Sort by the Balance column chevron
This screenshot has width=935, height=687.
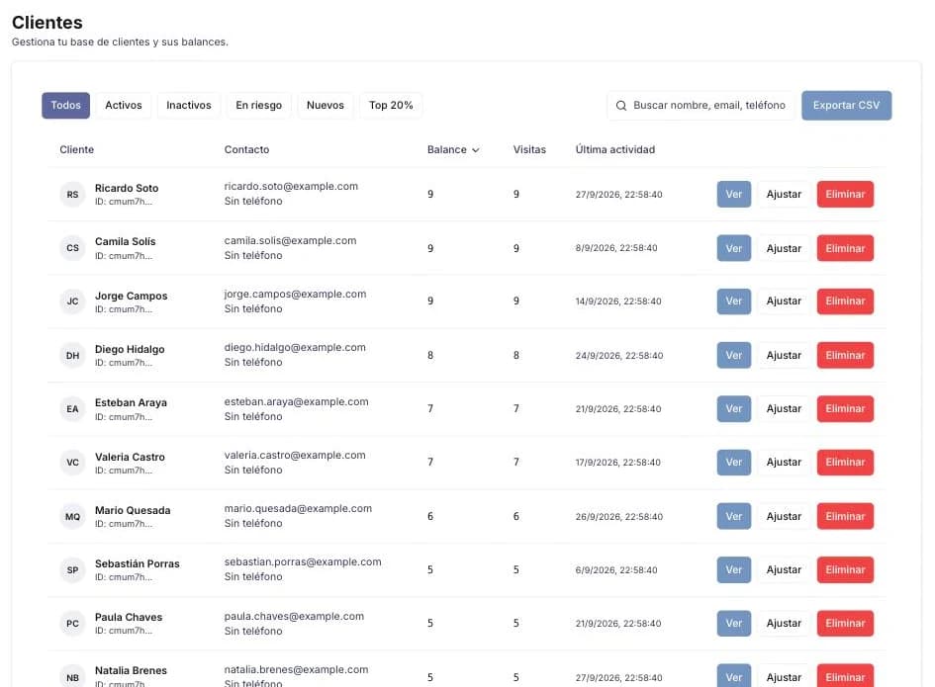point(475,150)
